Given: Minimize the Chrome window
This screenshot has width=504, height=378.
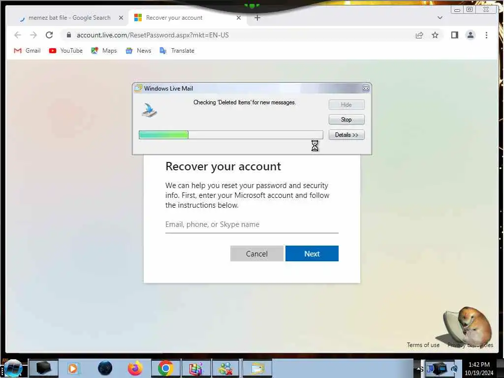Looking at the screenshot, I should point(457,10).
